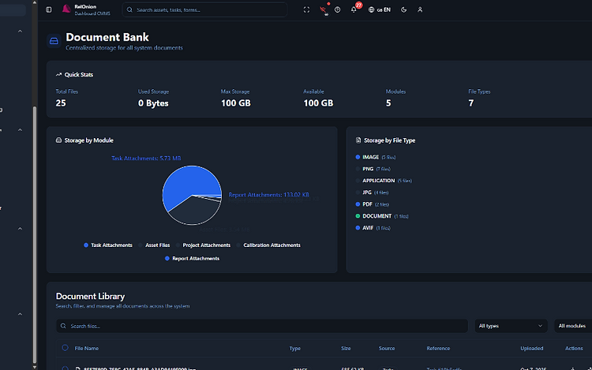The width and height of the screenshot is (592, 370).
Task: Sort by Source column header
Action: (387, 348)
